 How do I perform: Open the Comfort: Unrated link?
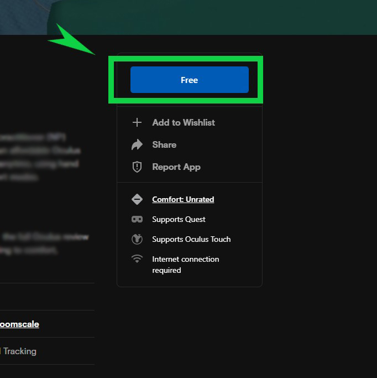point(183,199)
